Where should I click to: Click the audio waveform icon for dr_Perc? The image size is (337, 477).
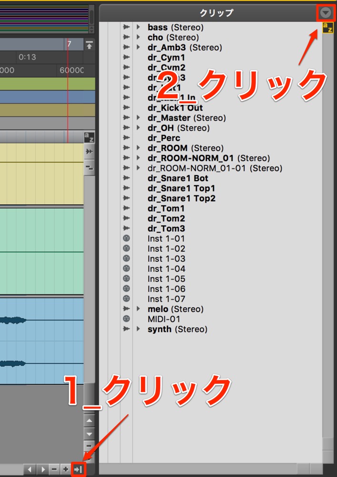click(x=126, y=138)
